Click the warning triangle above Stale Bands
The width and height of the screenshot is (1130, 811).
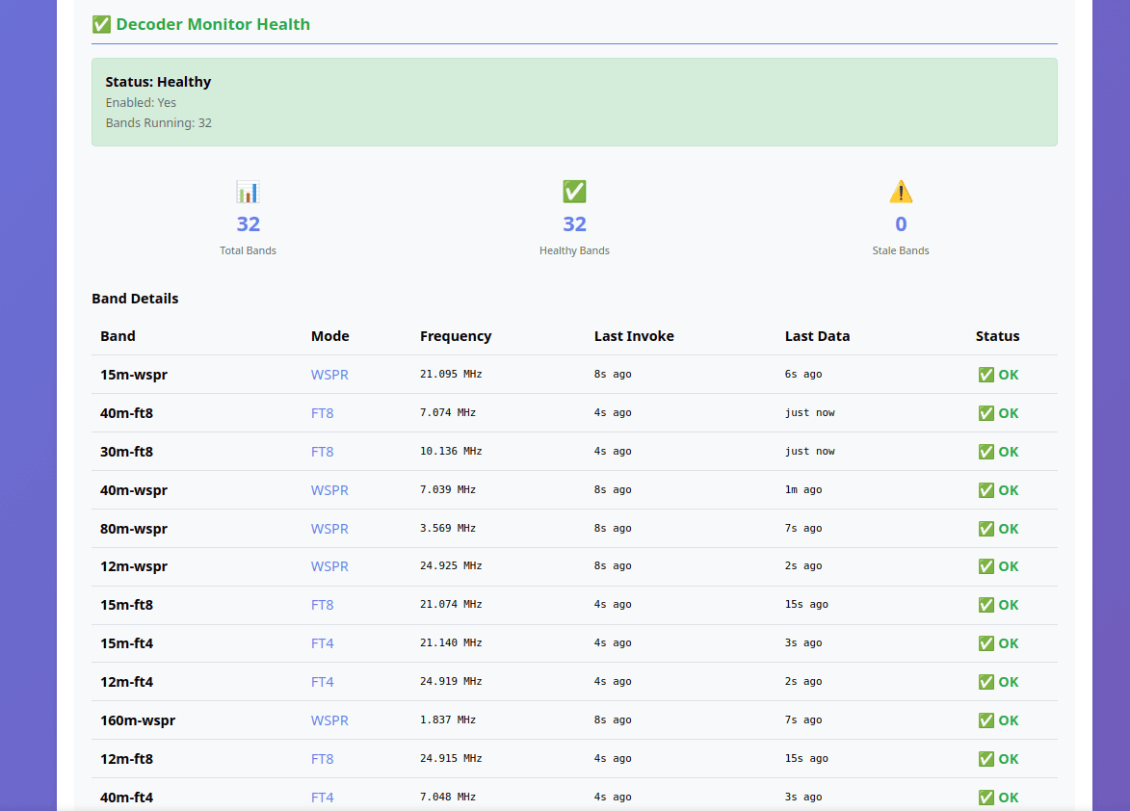(900, 191)
